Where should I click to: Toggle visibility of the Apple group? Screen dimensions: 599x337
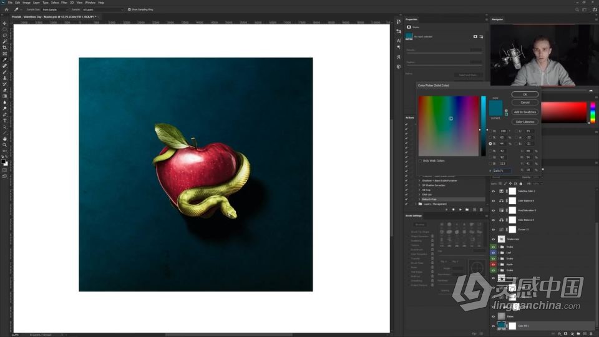click(493, 265)
